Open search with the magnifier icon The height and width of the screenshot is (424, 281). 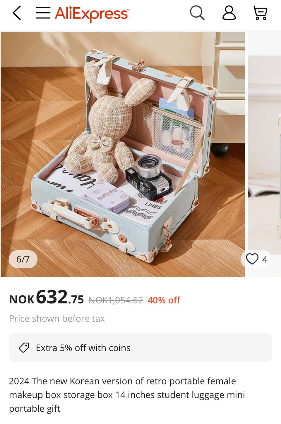(x=197, y=13)
